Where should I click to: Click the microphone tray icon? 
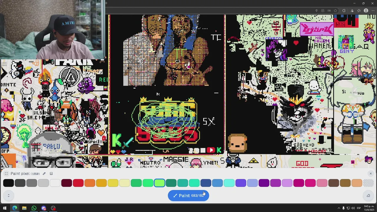[343, 208]
